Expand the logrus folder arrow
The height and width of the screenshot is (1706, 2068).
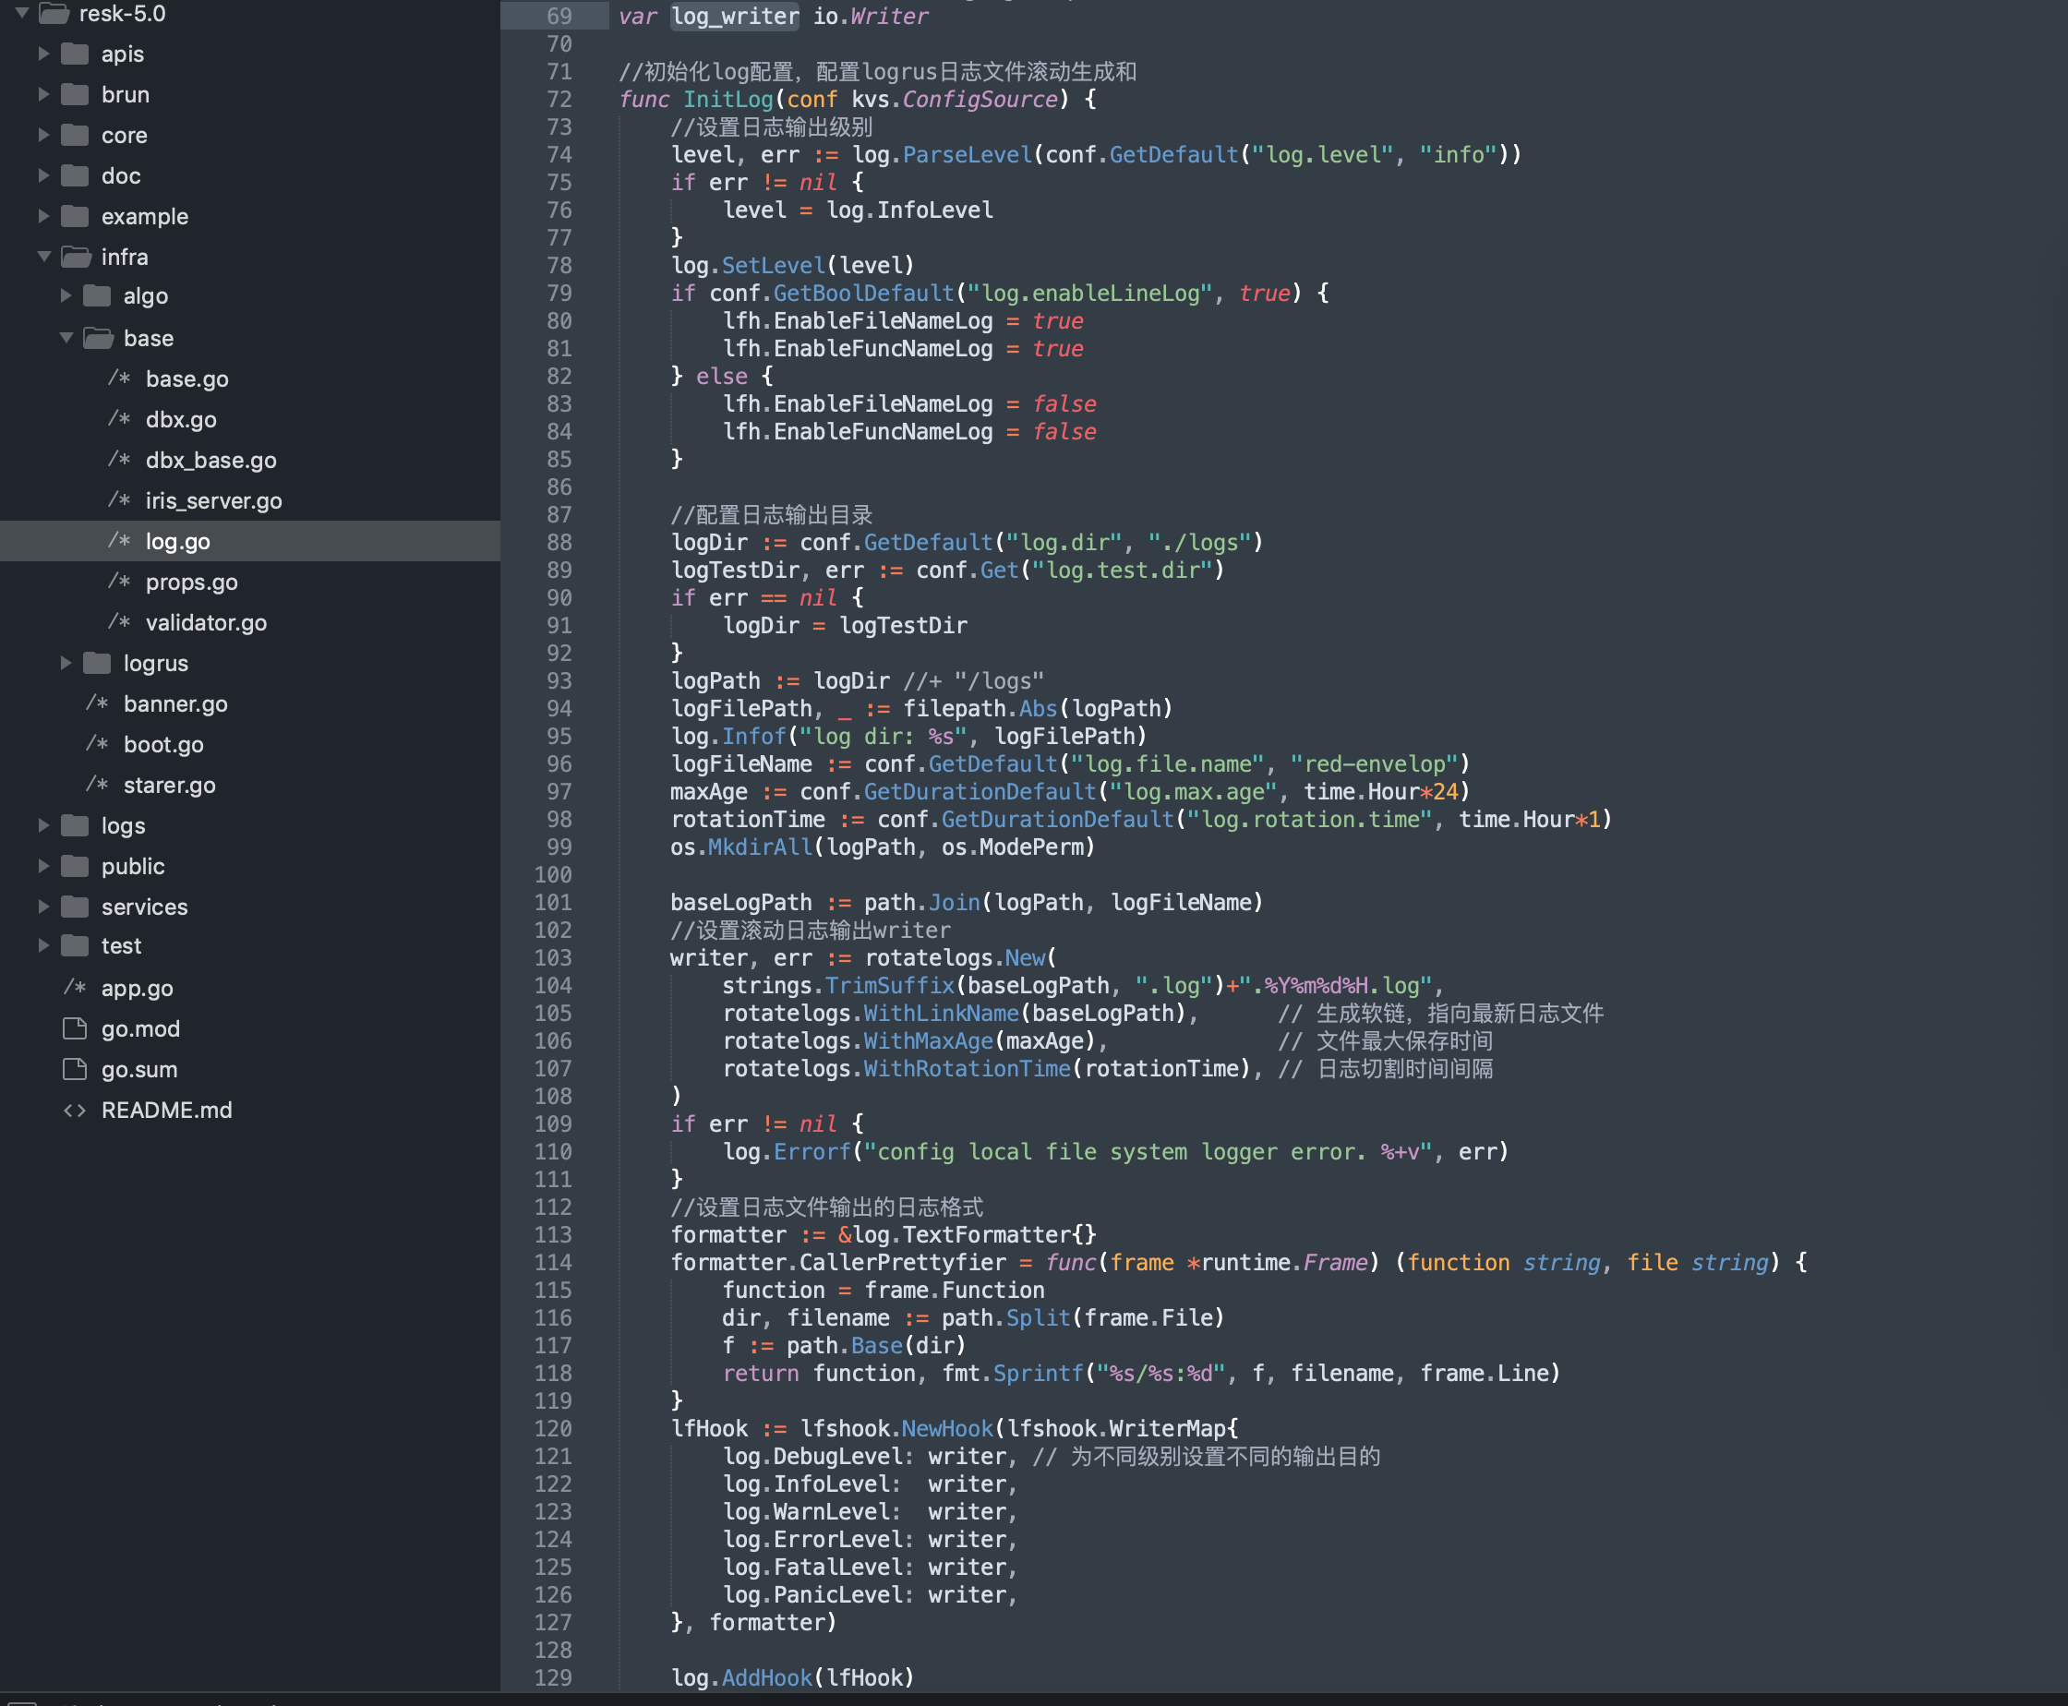point(66,662)
